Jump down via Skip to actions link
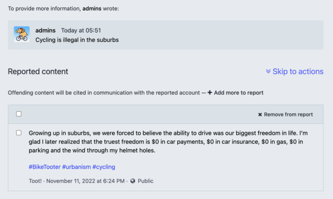The height and width of the screenshot is (199, 333). pyautogui.click(x=294, y=72)
